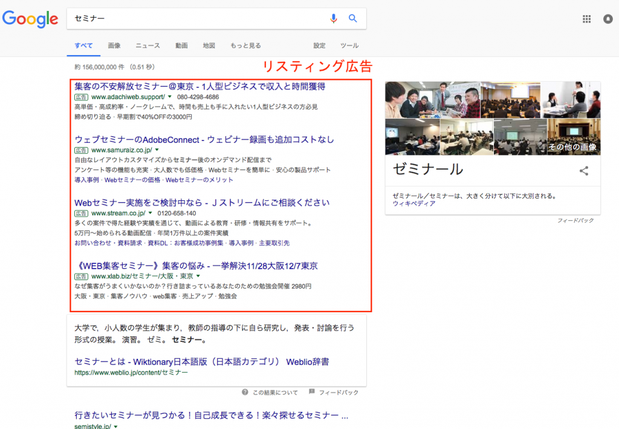
Task: Click the 導入事例 sitelink under samuraiz ad
Action: pos(87,180)
